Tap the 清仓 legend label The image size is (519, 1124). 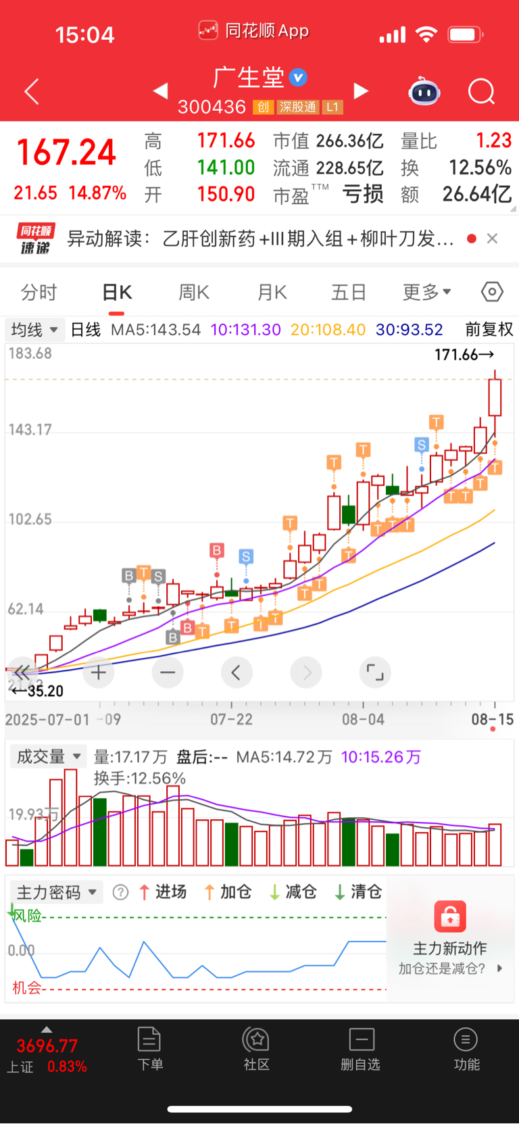pos(366,892)
